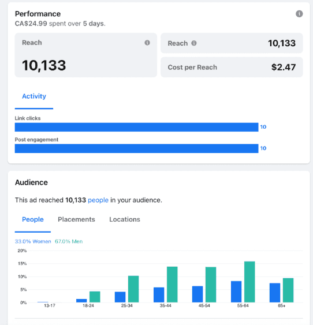Click the green men bar for 35-44
The height and width of the screenshot is (325, 313).
[172, 285]
